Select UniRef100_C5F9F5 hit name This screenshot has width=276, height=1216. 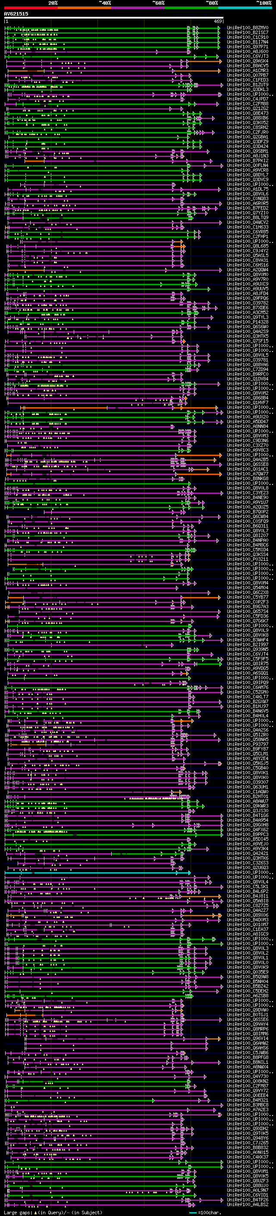(247, 659)
